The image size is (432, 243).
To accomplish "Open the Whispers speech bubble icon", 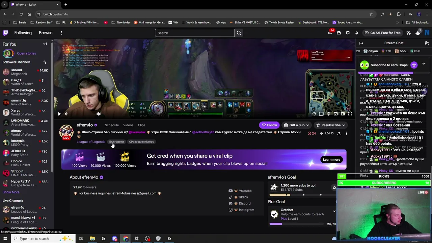I will (348, 33).
